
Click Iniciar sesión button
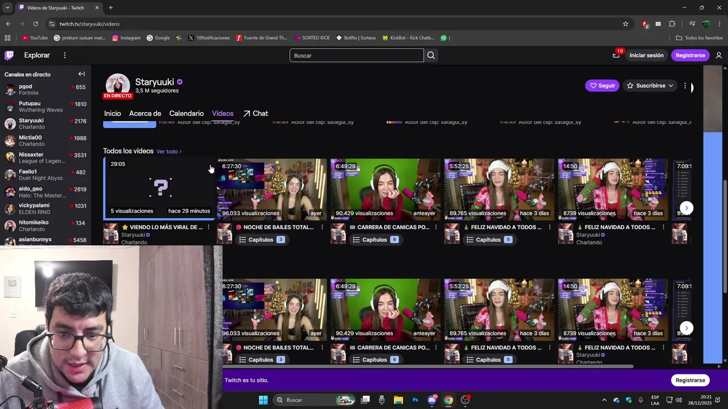[646, 55]
